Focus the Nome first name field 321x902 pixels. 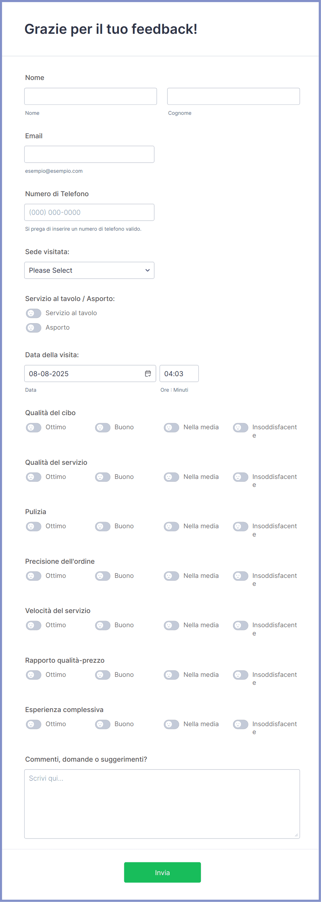pos(90,96)
